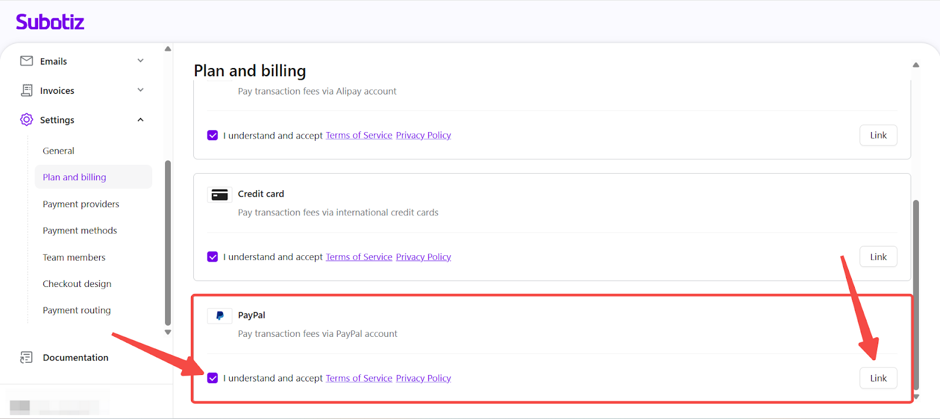Click the Emails envelope icon
Image resolution: width=940 pixels, height=419 pixels.
pyautogui.click(x=26, y=61)
